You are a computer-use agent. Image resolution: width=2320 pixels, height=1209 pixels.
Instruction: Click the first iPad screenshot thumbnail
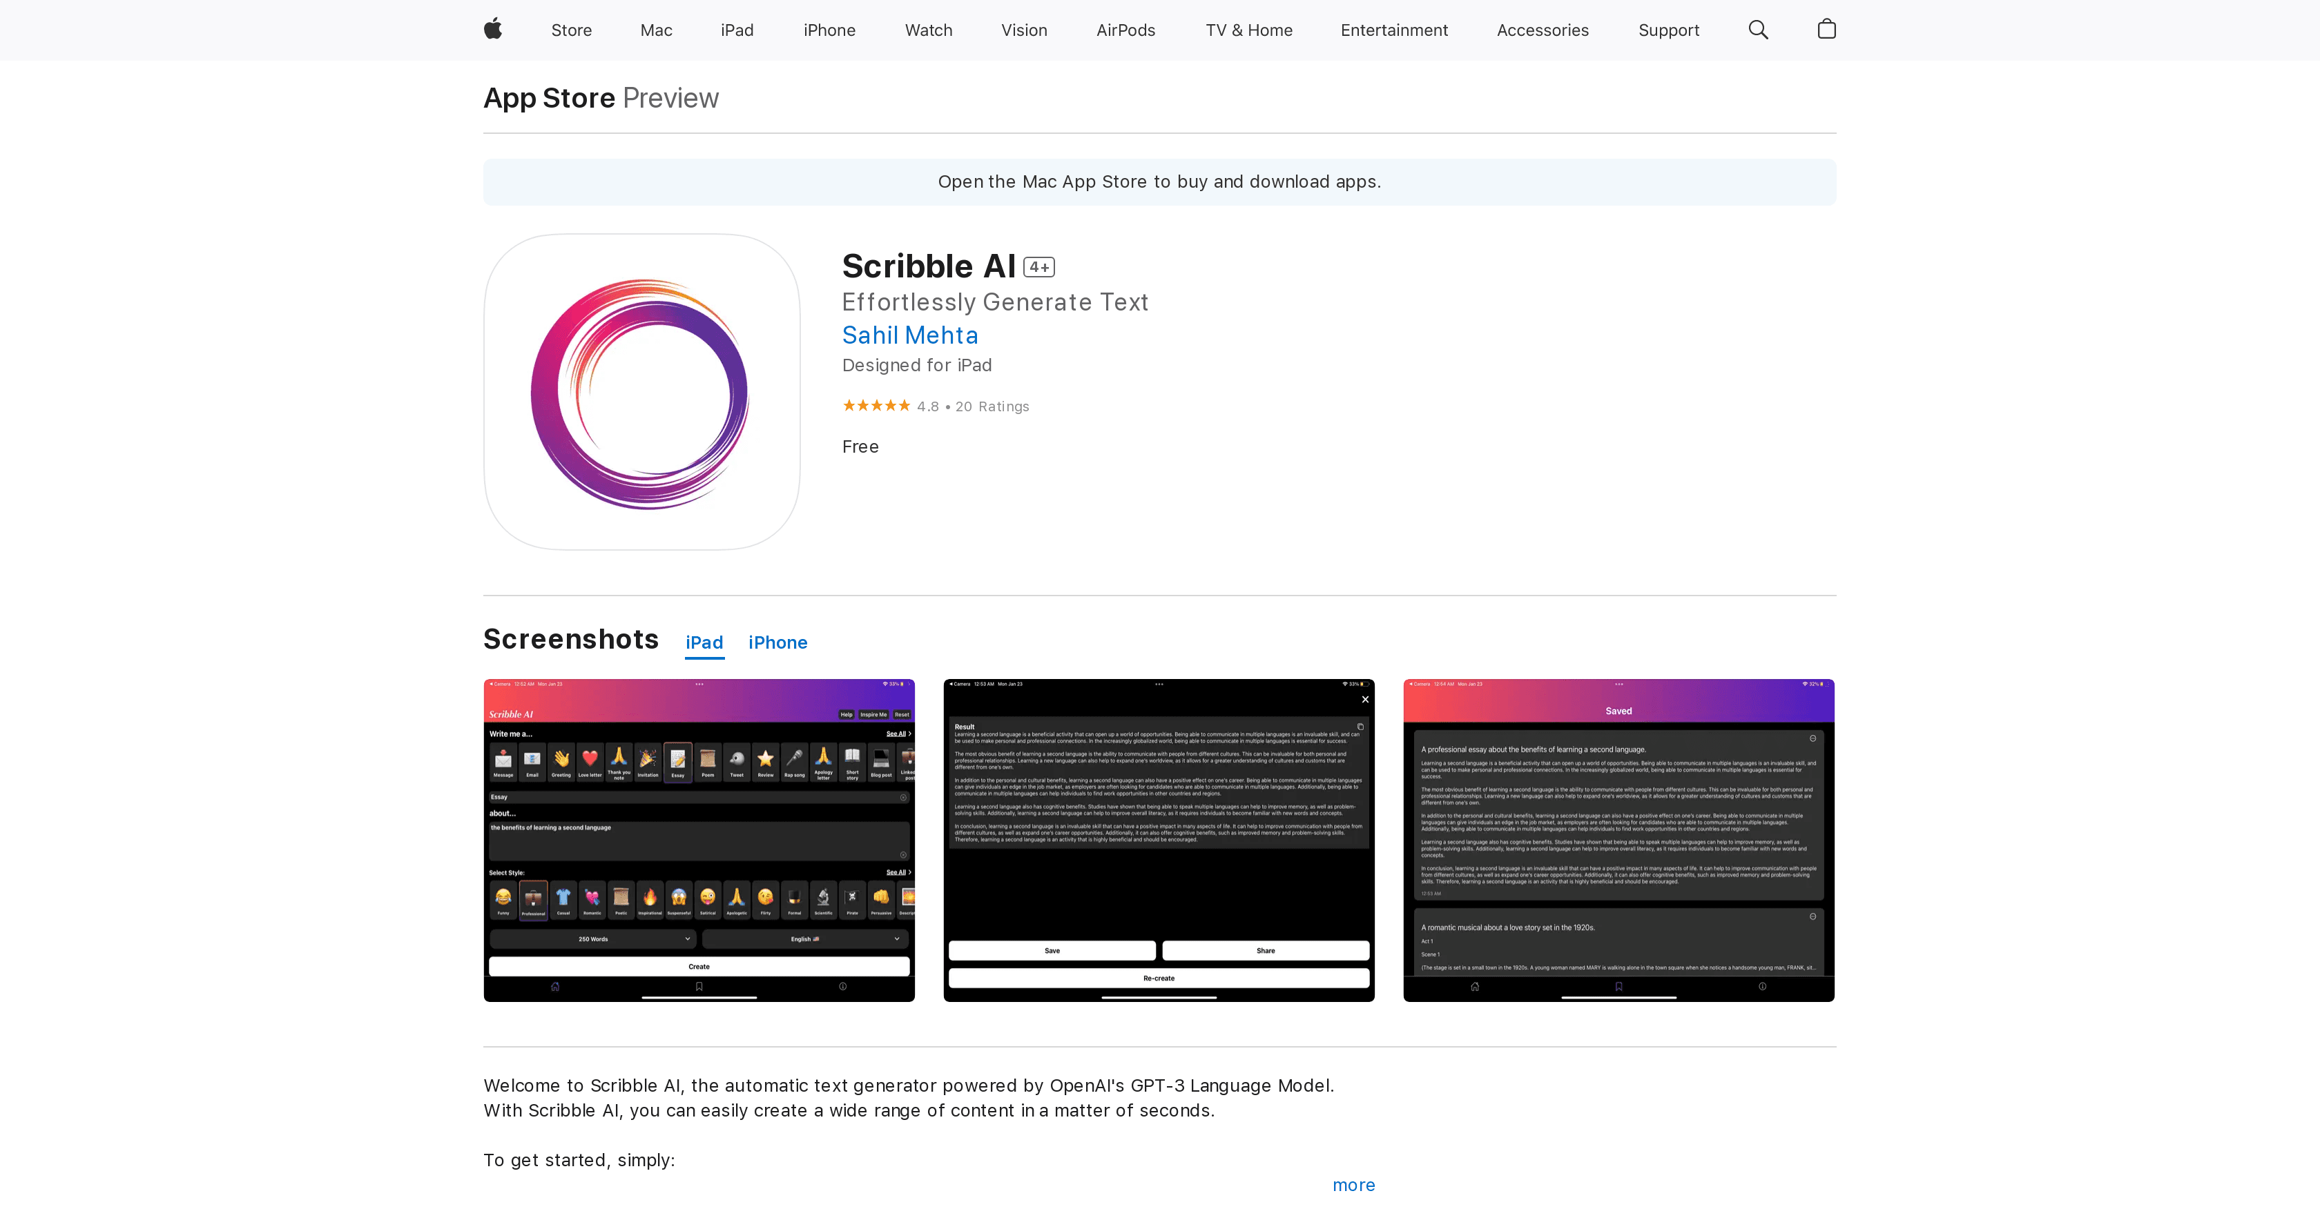point(699,839)
